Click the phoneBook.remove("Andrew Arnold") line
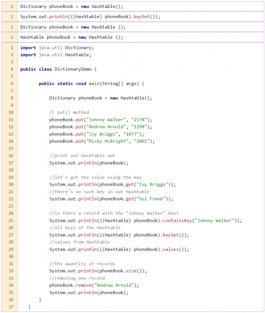The image size is (265, 313). [94, 285]
